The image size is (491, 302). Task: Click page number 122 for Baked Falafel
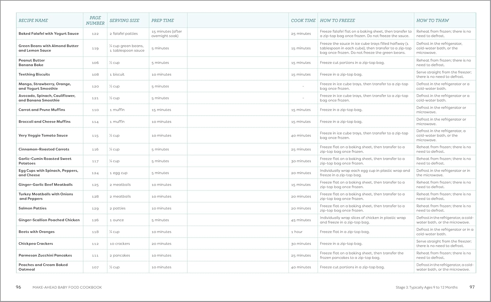point(95,33)
